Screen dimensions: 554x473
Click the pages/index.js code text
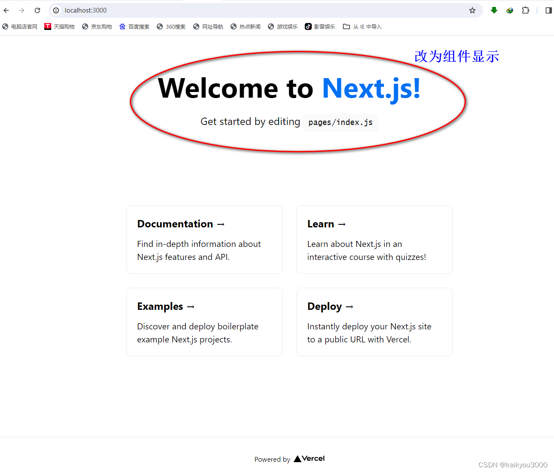pyautogui.click(x=341, y=122)
